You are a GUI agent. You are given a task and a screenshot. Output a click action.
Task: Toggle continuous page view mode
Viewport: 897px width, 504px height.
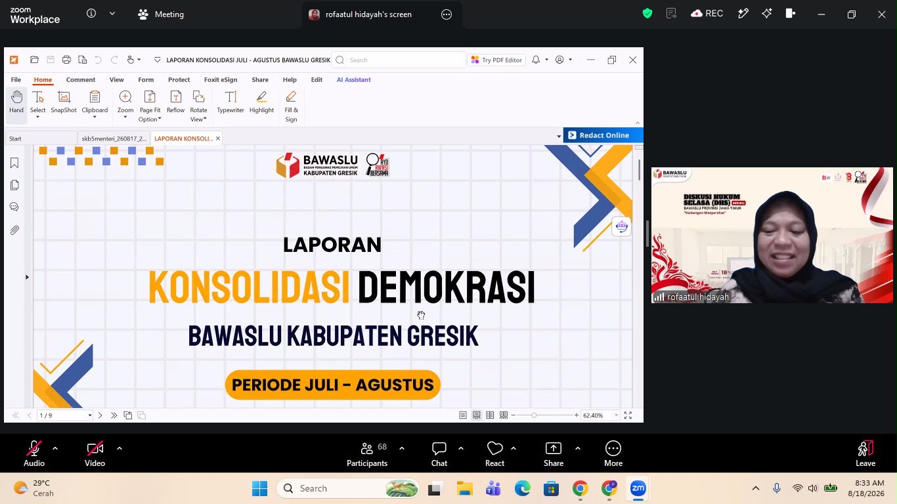(x=477, y=415)
